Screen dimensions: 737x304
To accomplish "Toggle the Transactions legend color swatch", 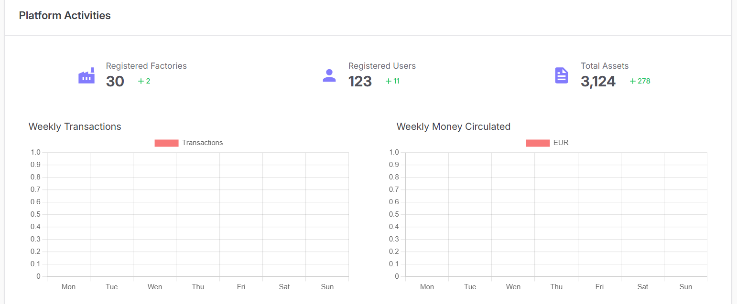I will pyautogui.click(x=166, y=143).
